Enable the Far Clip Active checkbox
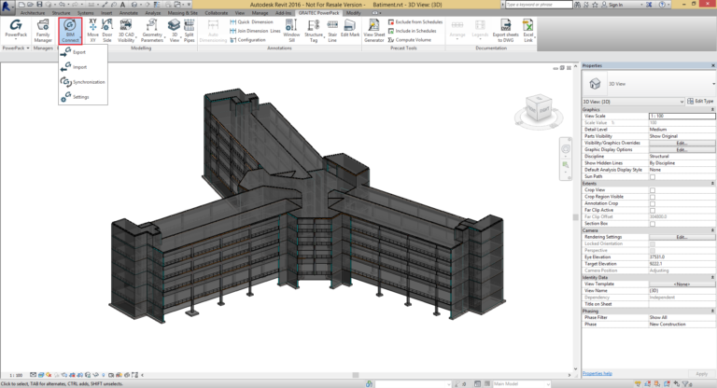Screen dimensions: 717x388 point(653,210)
